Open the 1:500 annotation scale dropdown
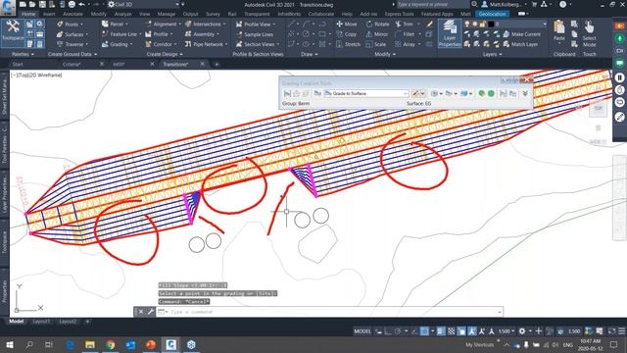627x353 pixels. pyautogui.click(x=506, y=331)
